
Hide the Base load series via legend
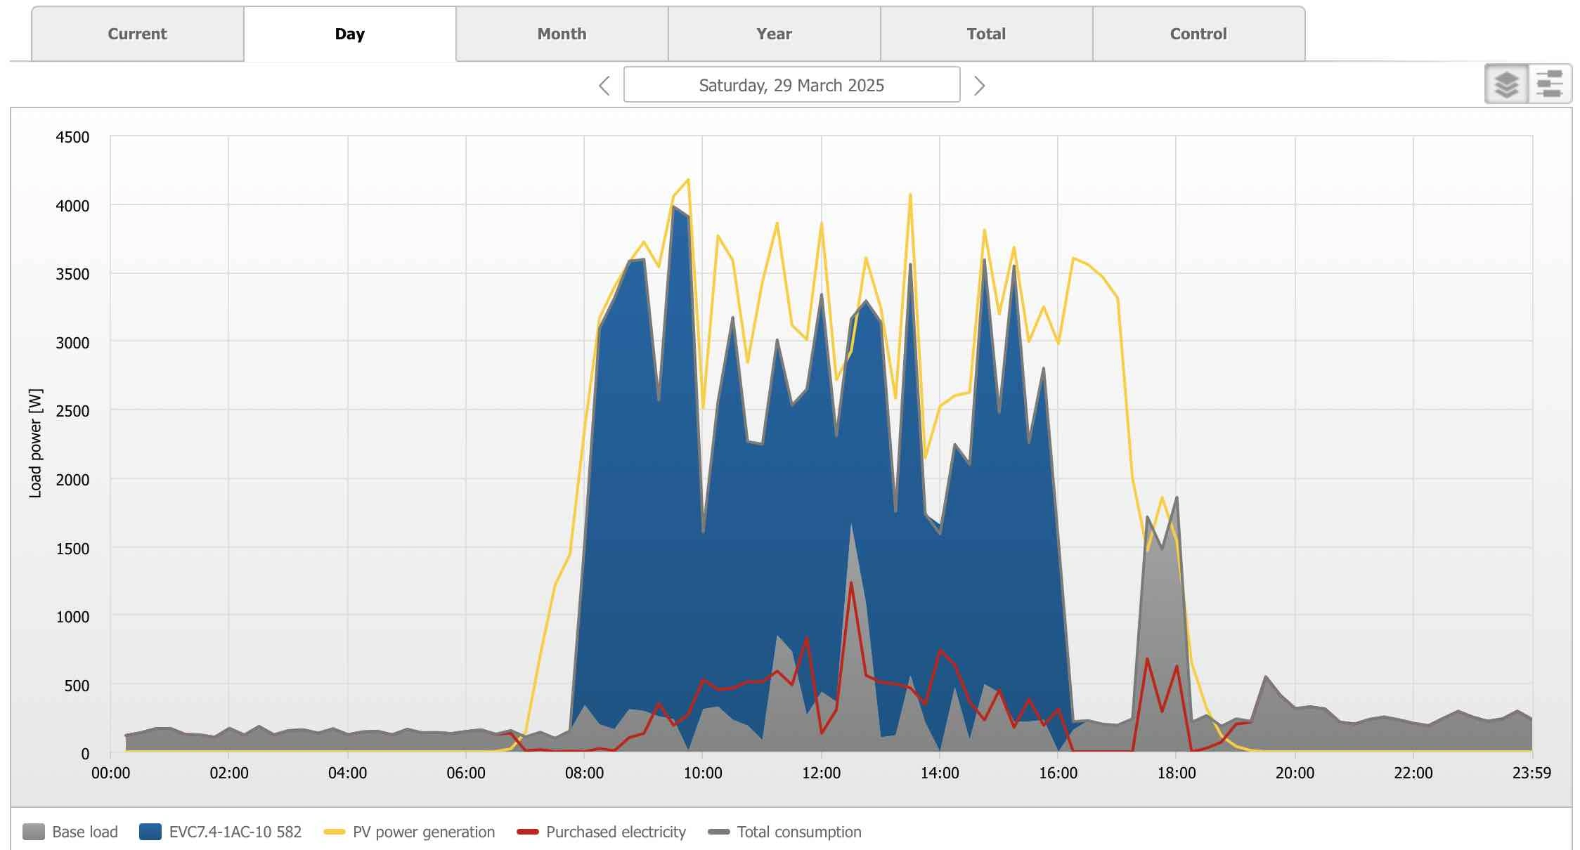point(84,831)
